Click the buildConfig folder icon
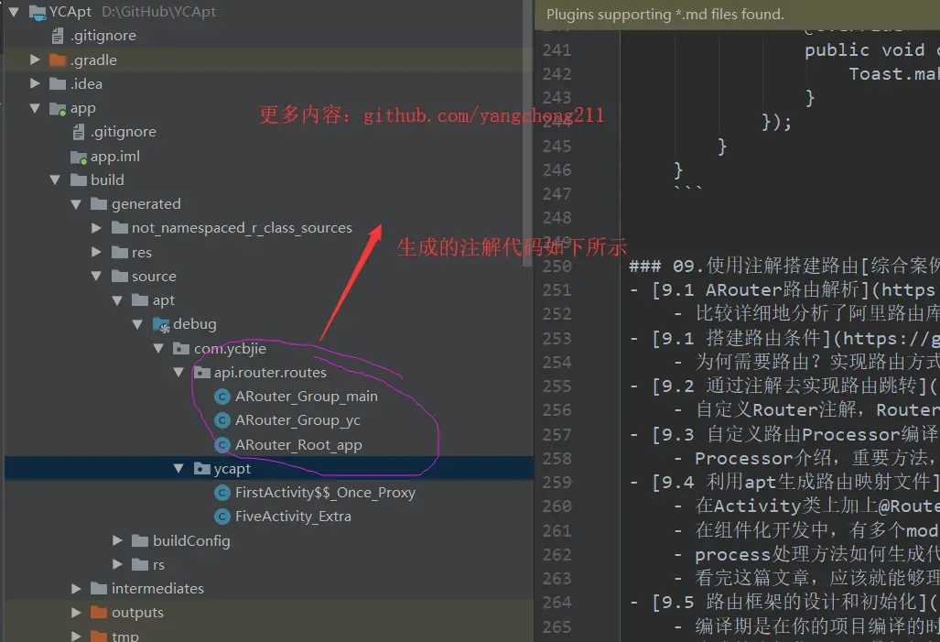 point(140,540)
